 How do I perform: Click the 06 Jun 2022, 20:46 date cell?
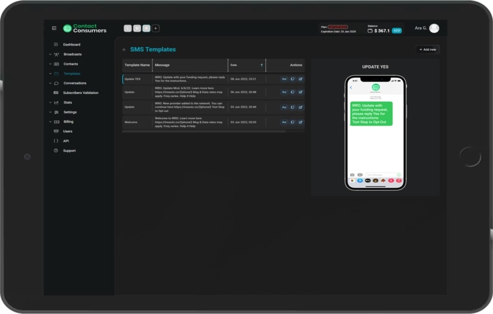[x=243, y=92]
